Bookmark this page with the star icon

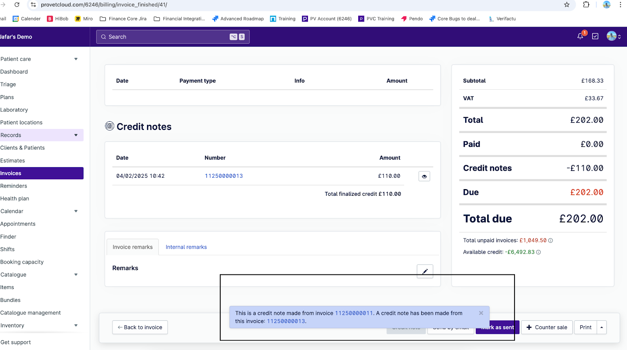click(567, 5)
